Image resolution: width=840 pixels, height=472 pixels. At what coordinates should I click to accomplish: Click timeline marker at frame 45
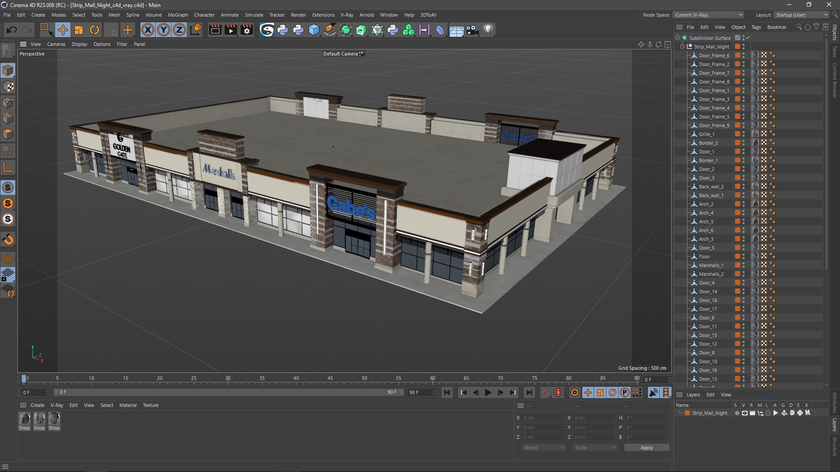330,379
